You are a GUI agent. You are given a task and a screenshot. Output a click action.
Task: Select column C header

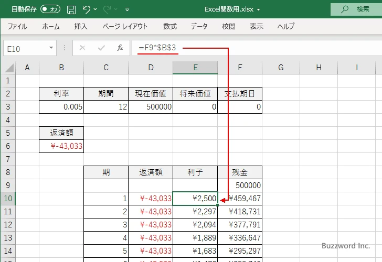coord(106,68)
